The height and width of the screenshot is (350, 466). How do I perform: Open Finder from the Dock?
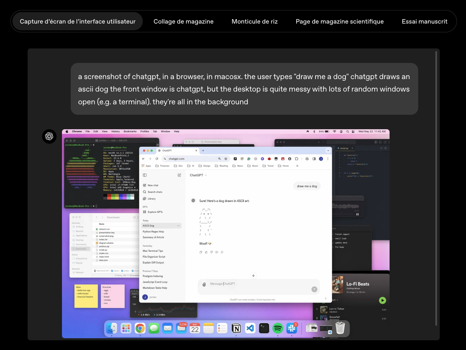coord(112,328)
